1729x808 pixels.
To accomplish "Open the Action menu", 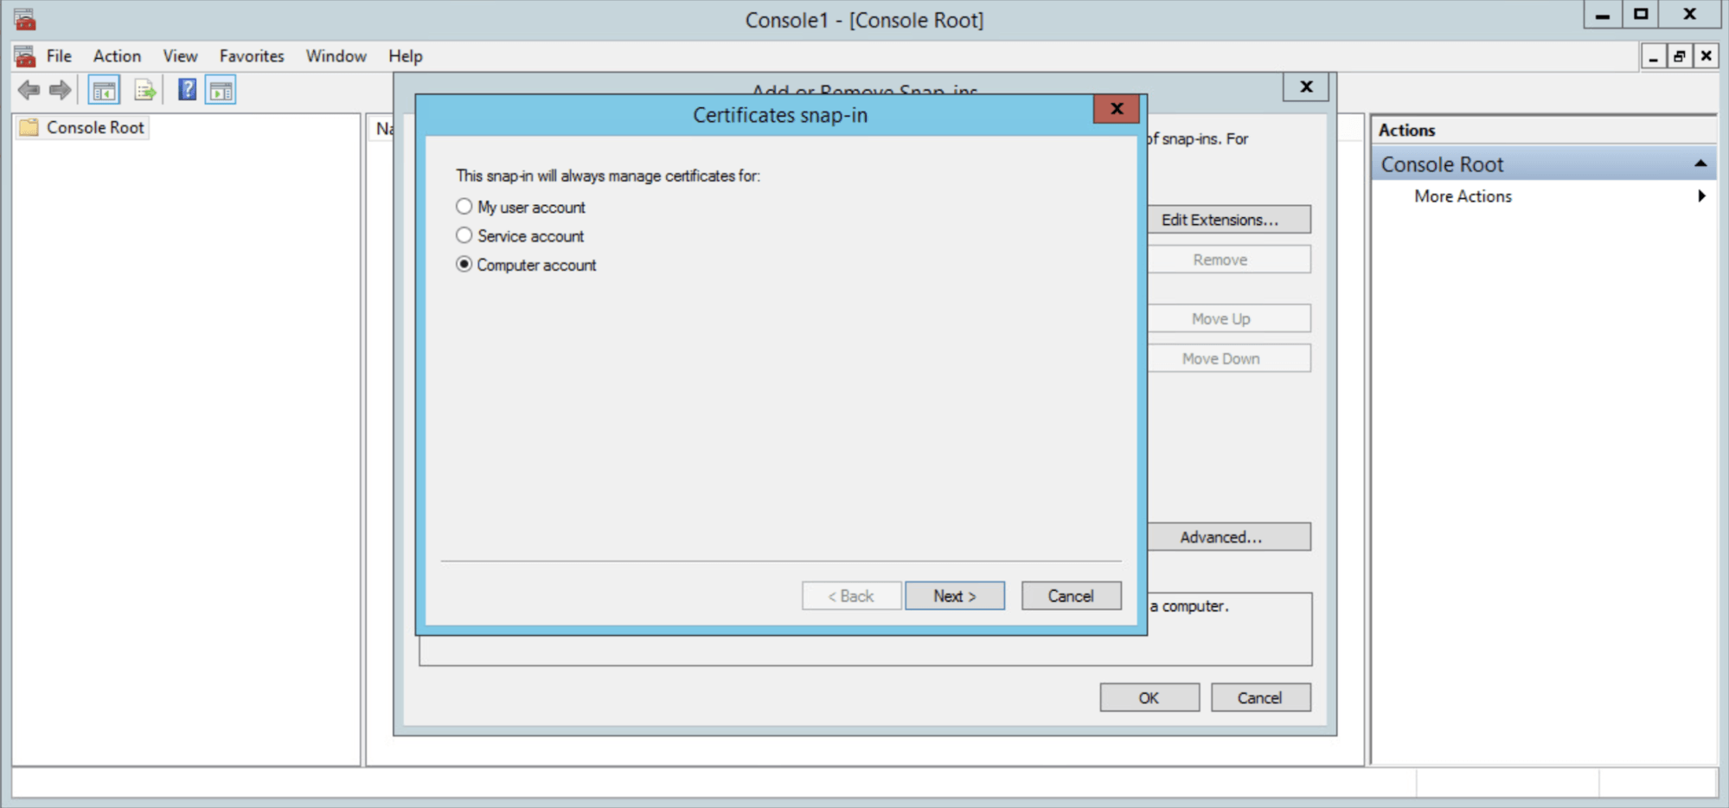I will (x=117, y=56).
